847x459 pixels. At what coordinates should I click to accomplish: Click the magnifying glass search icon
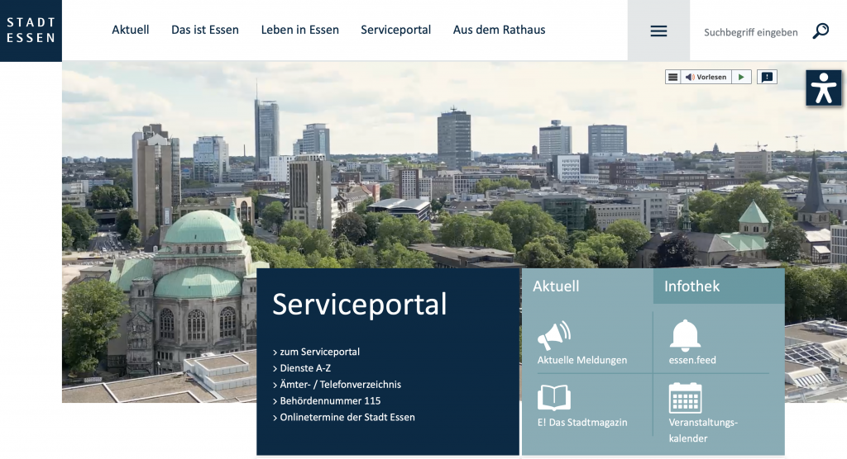point(821,31)
